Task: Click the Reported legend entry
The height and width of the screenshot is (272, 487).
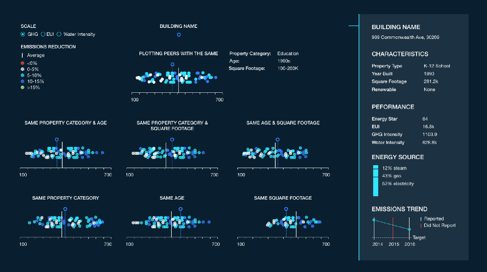Action: tap(432, 219)
